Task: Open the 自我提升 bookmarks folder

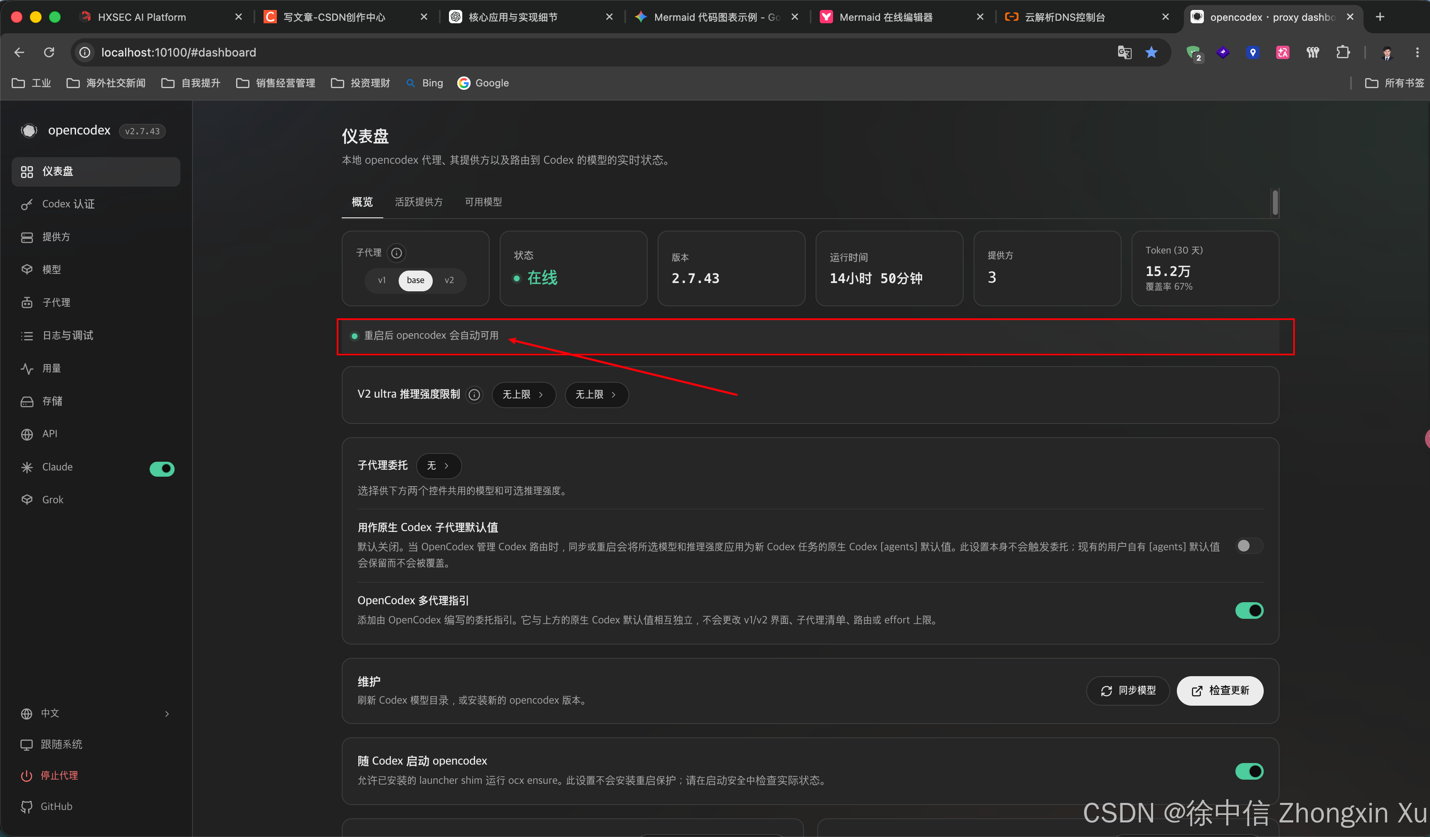Action: pyautogui.click(x=191, y=84)
